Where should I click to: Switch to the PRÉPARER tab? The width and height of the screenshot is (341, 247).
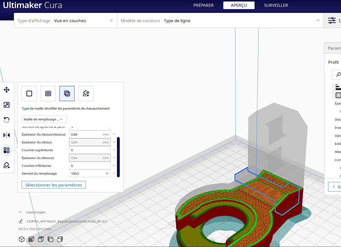[x=203, y=5]
